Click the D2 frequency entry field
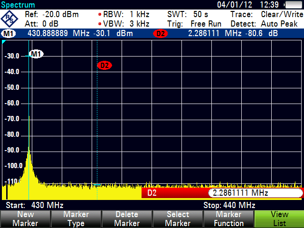The width and height of the screenshot is (304, 228). (x=255, y=193)
